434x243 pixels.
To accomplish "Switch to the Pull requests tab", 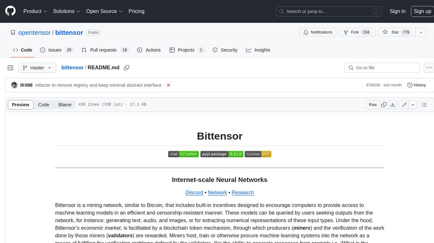I will click(105, 50).
